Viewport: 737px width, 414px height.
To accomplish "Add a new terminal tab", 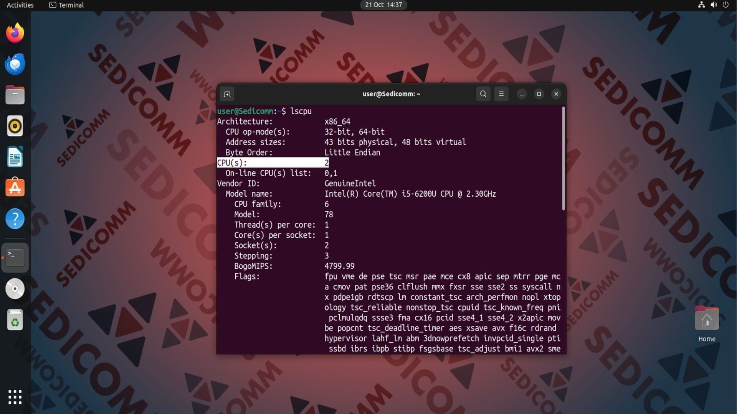I will [x=227, y=94].
